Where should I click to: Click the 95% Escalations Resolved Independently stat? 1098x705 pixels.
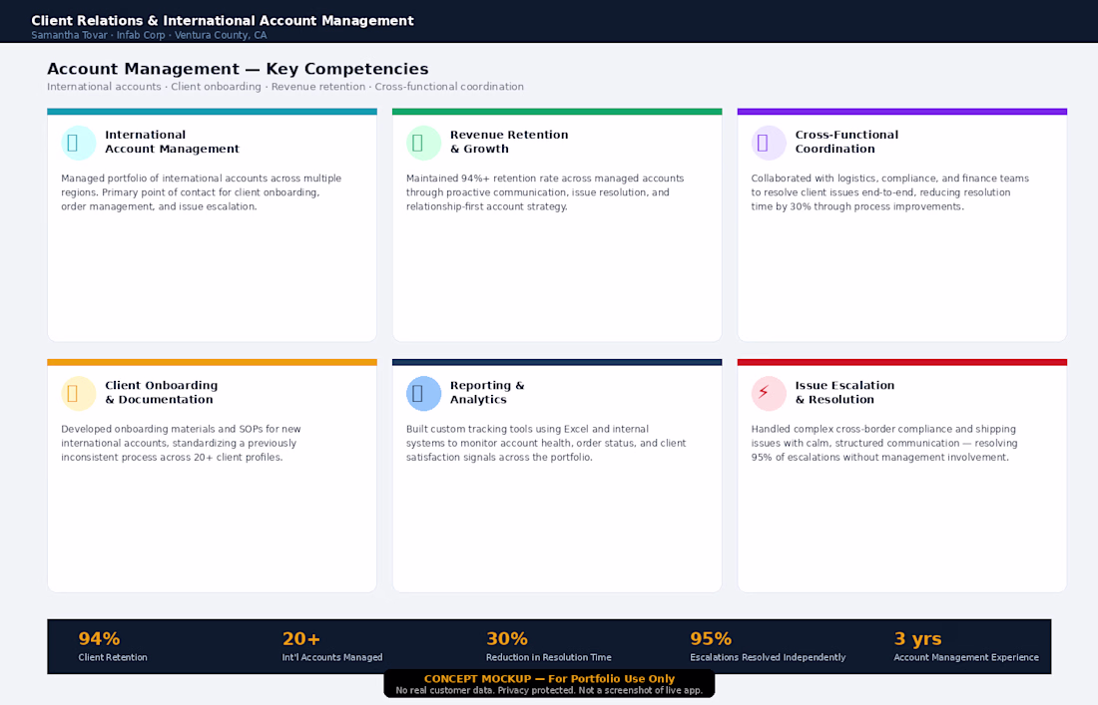click(x=768, y=646)
